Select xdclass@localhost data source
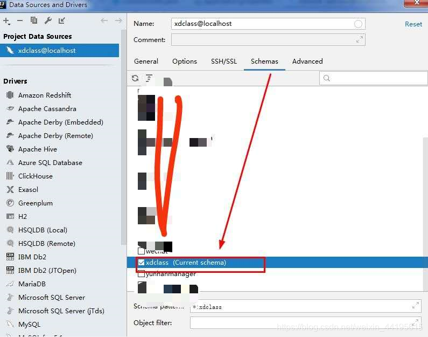Image resolution: width=428 pixels, height=337 pixels. click(x=60, y=51)
